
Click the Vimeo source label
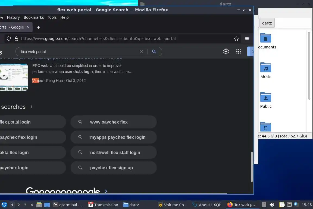pyautogui.click(x=37, y=81)
